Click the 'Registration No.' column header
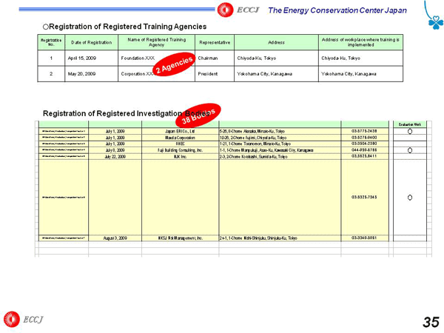The width and height of the screenshot is (444, 333). pyautogui.click(x=51, y=42)
